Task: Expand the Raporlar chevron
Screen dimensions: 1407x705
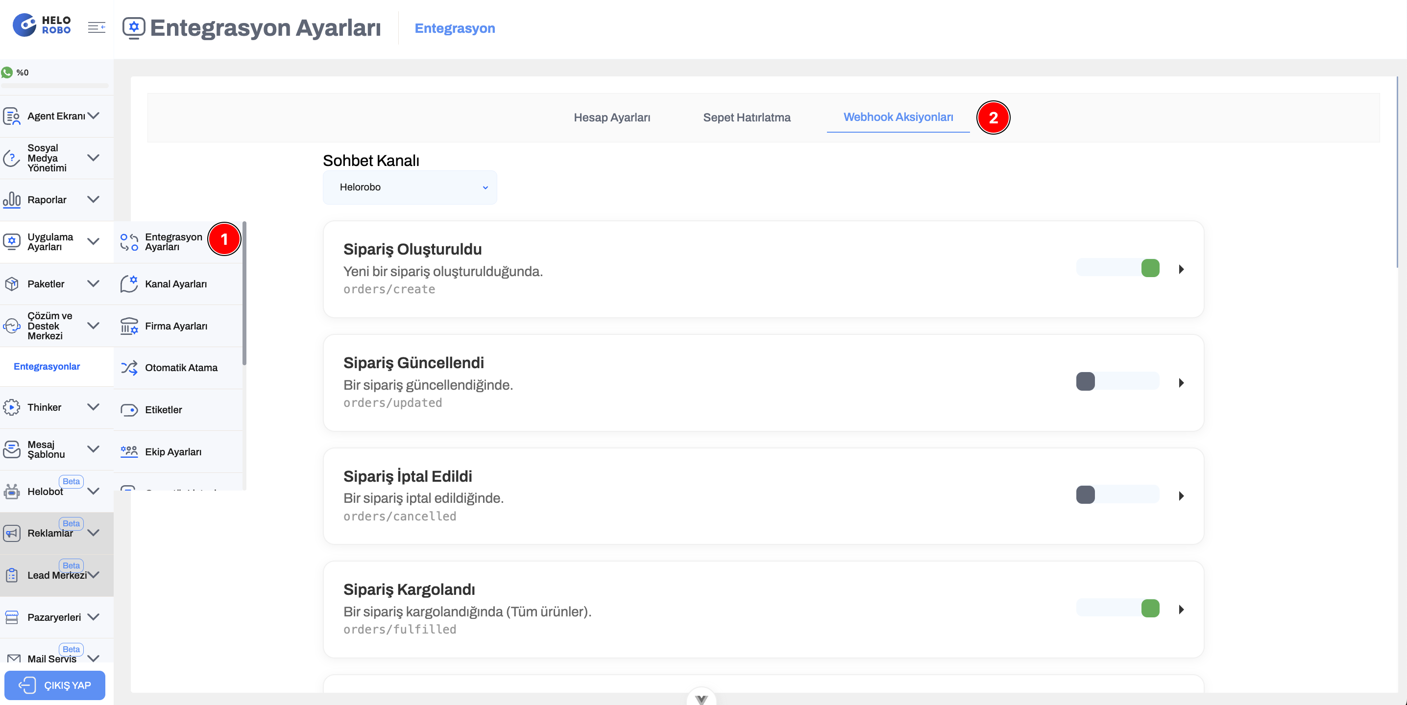Action: point(94,199)
